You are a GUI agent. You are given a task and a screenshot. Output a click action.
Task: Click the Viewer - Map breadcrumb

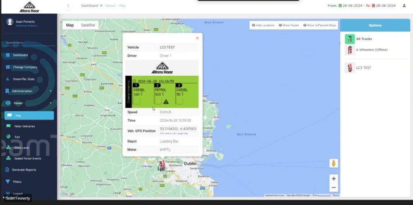(115, 6)
